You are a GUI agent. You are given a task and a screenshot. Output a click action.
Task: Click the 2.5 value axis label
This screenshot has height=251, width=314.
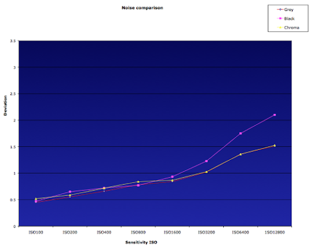13,94
